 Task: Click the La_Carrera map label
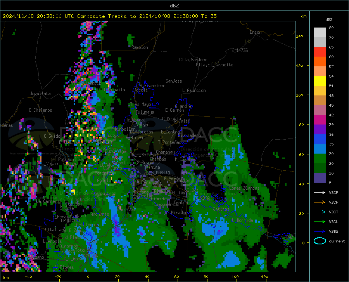[x=47, y=201]
